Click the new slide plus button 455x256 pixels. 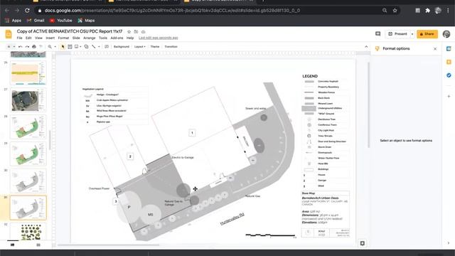coord(9,47)
